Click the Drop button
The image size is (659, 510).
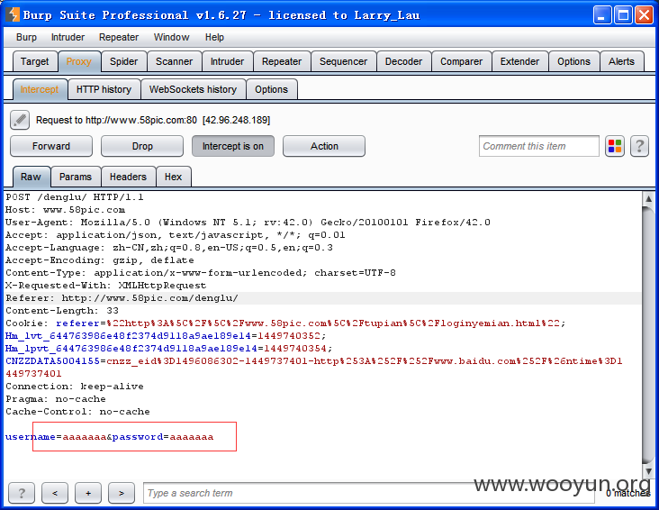142,146
